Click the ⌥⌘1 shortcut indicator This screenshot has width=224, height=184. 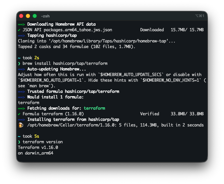200,16
